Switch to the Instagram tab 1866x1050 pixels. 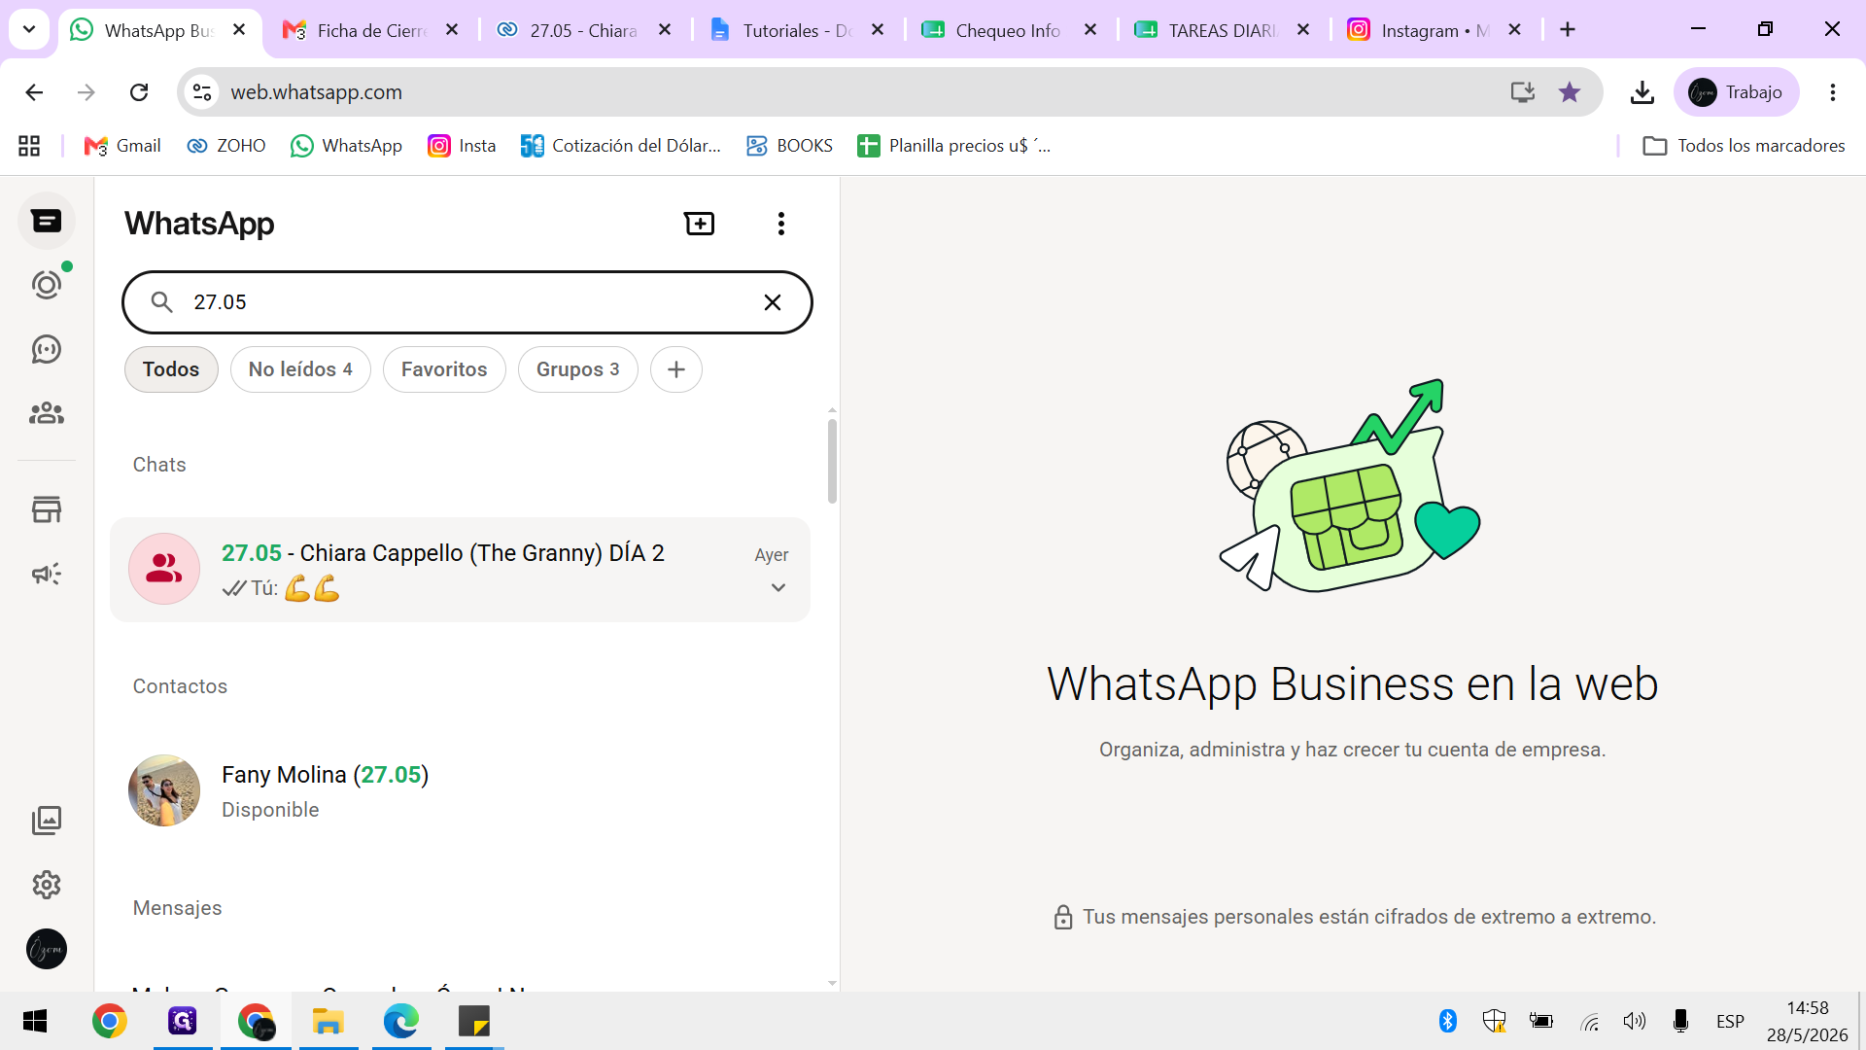pyautogui.click(x=1434, y=30)
